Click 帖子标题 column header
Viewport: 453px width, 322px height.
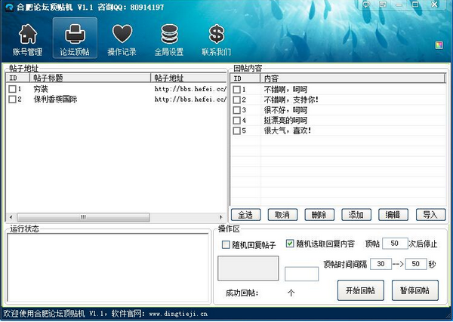90,78
